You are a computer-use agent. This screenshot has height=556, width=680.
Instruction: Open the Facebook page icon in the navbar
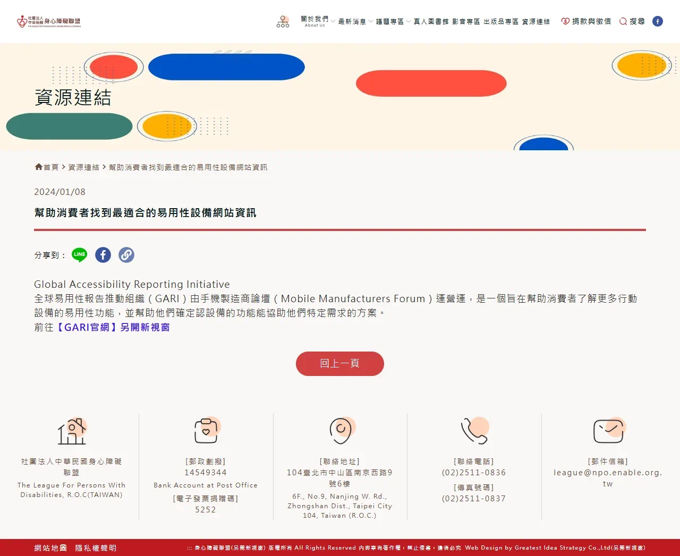click(658, 21)
